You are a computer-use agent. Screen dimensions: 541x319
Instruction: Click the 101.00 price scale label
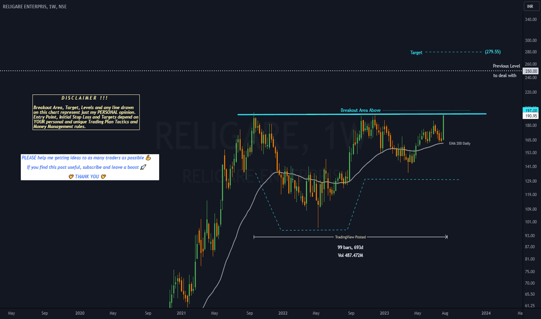point(531,222)
